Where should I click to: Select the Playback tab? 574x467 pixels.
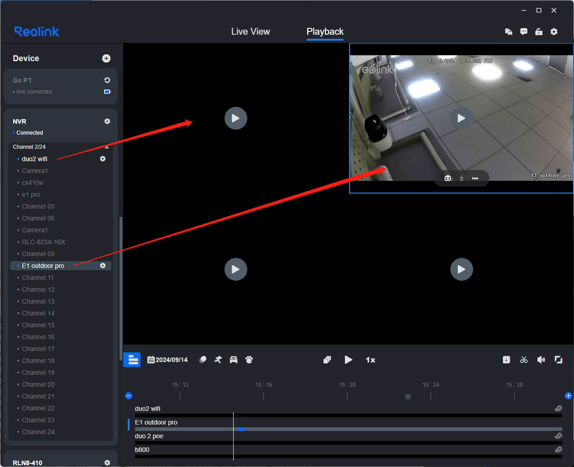click(x=325, y=31)
